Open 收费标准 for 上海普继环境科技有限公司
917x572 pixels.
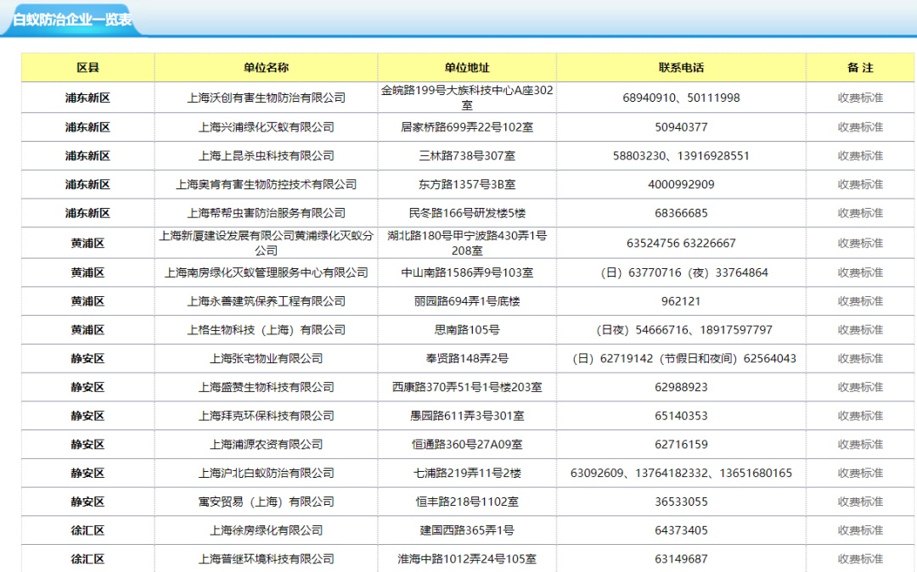tap(859, 558)
